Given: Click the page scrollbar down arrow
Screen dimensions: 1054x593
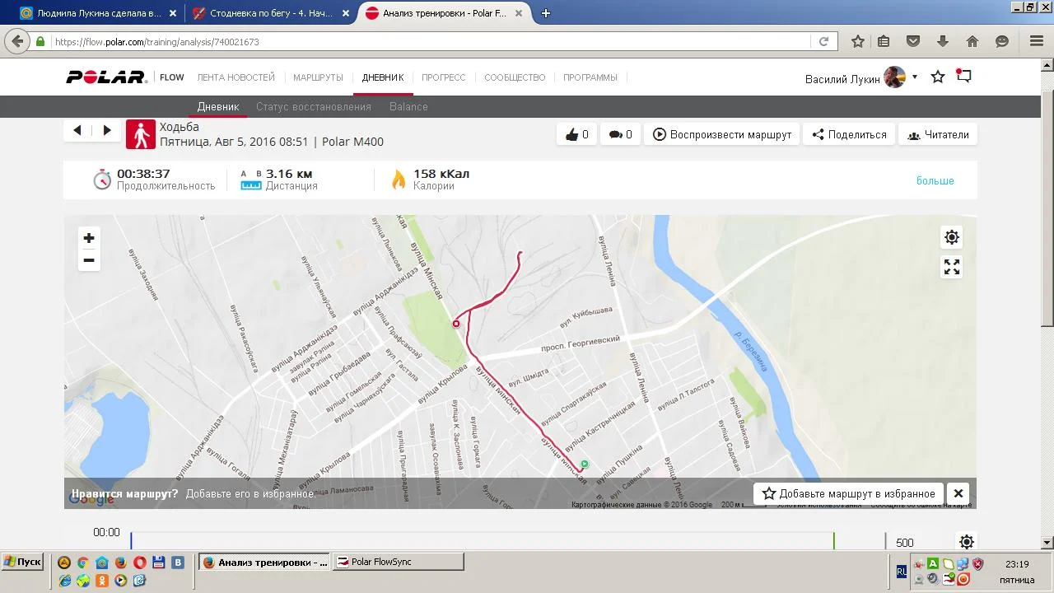Looking at the screenshot, I should [x=1047, y=543].
